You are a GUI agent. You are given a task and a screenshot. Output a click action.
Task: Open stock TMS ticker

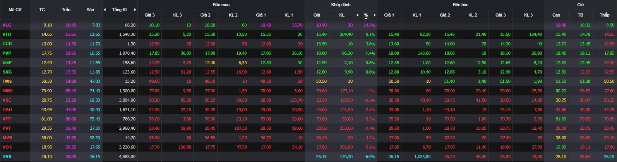coord(7,81)
